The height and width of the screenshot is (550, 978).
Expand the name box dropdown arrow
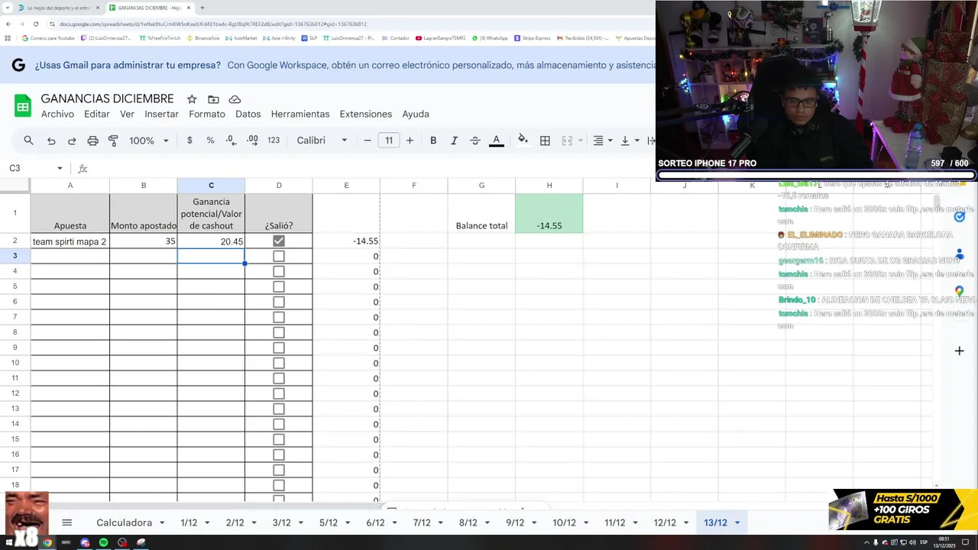coord(60,168)
